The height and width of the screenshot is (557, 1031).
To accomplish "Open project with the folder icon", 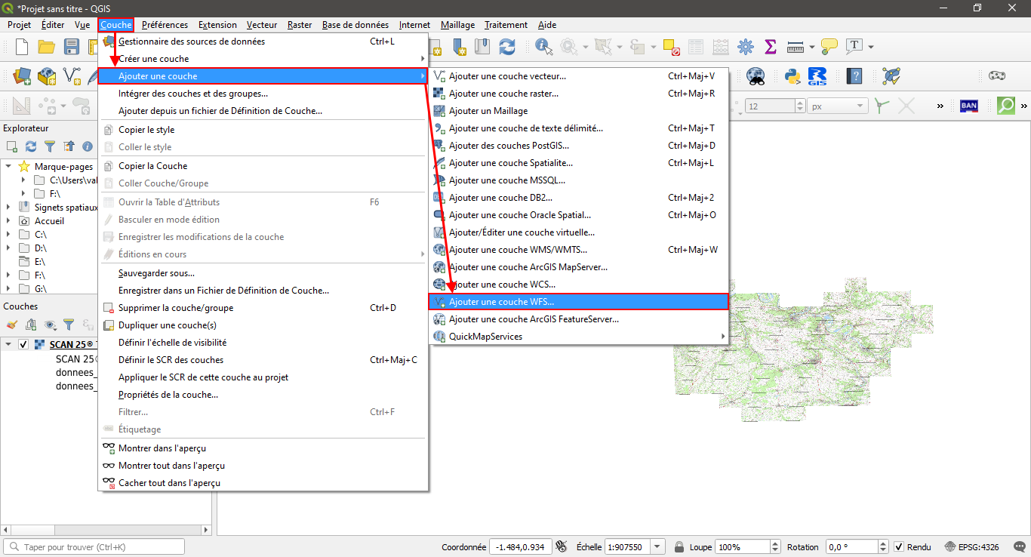I will [47, 47].
